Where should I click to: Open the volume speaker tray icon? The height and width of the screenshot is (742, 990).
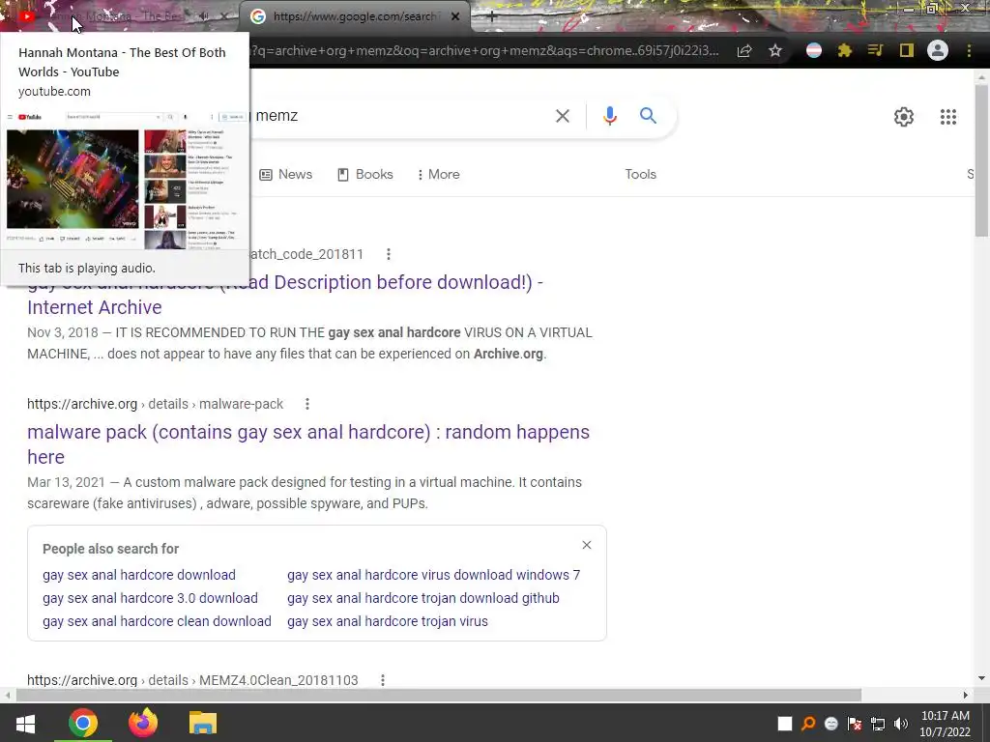[901, 724]
